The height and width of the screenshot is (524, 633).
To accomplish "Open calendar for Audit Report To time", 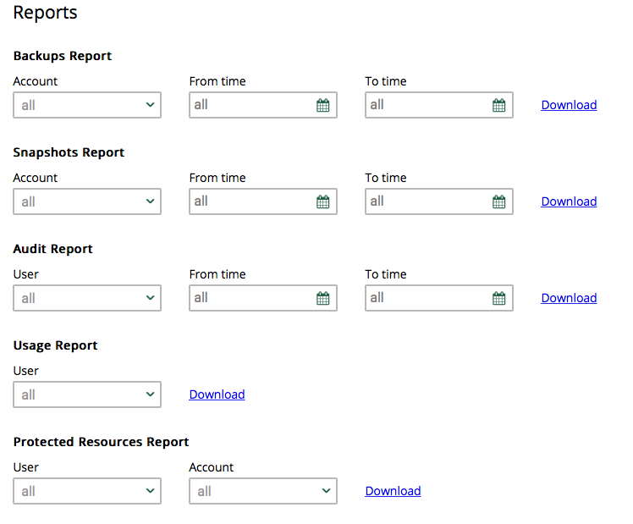I will point(499,298).
